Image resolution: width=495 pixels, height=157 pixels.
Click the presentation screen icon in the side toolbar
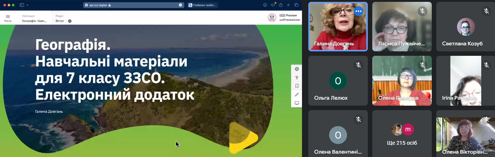pyautogui.click(x=297, y=103)
